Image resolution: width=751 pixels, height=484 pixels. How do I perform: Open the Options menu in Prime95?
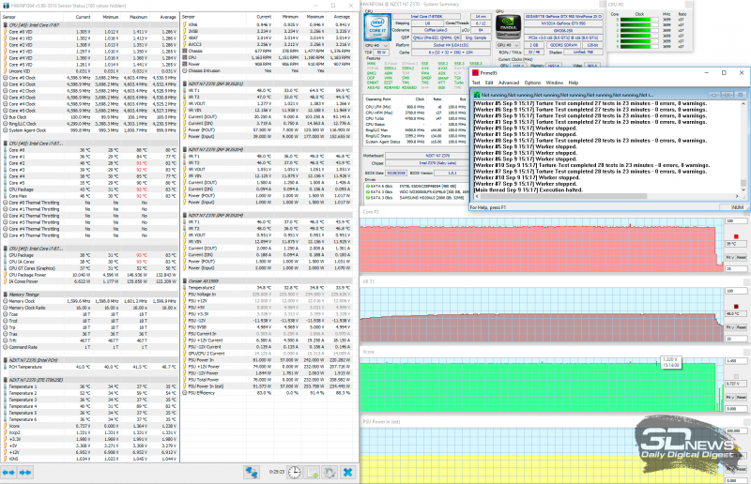tap(532, 83)
